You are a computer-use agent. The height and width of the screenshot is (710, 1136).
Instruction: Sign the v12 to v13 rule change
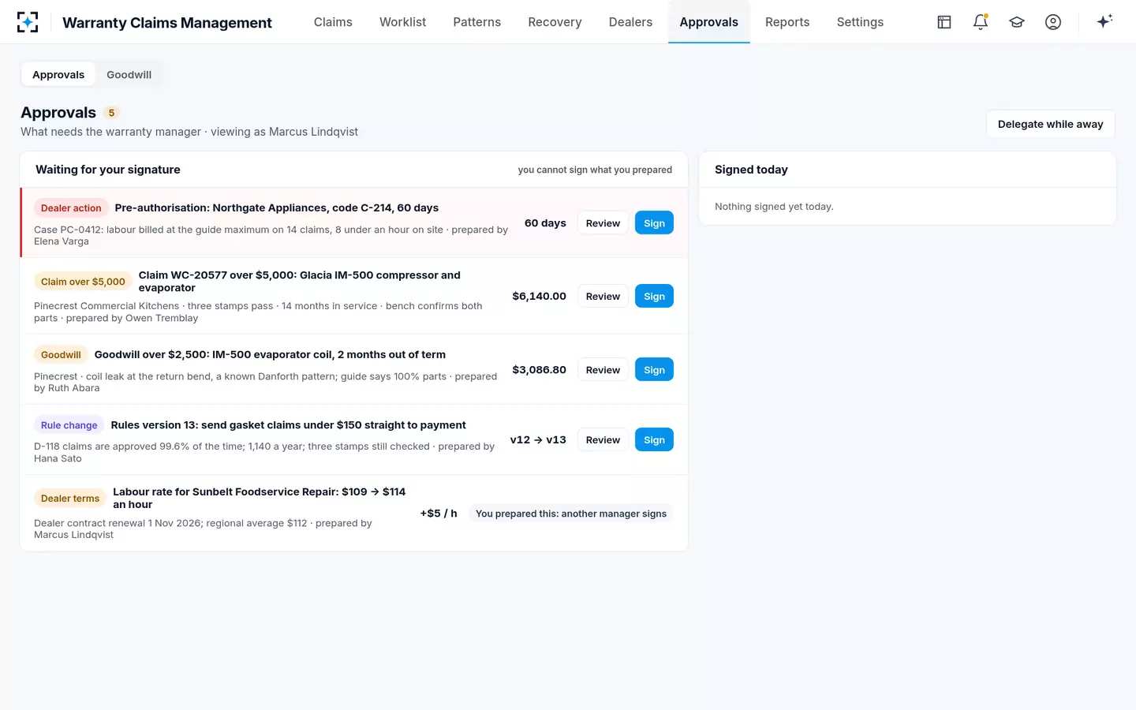tap(654, 440)
